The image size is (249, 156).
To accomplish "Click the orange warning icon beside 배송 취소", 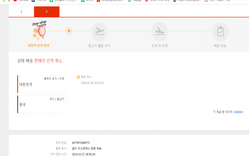I will [78, 77].
